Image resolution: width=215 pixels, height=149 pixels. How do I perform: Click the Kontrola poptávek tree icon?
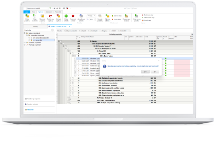27,43
